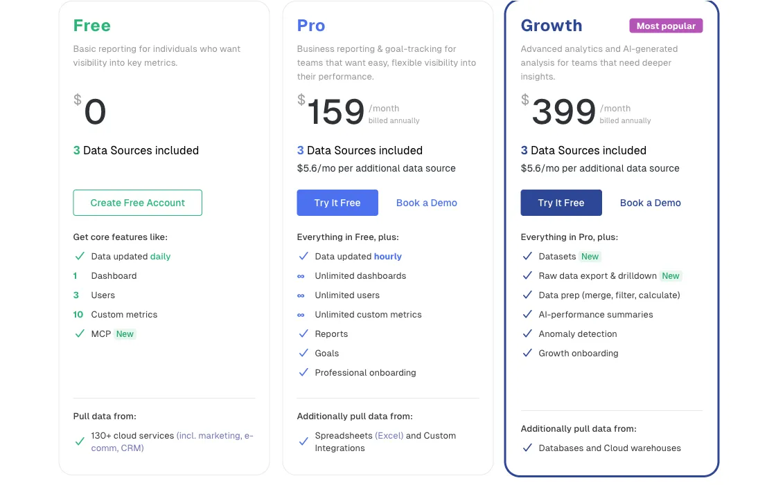Image resolution: width=776 pixels, height=485 pixels.
Task: Click the 'Excel' link under Pro's data sources
Action: [x=390, y=435]
